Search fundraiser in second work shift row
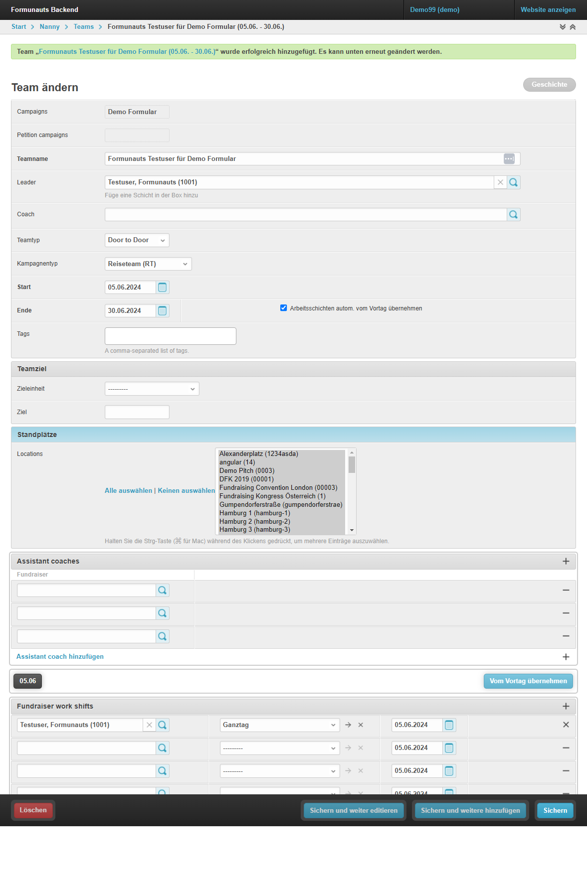 point(162,748)
